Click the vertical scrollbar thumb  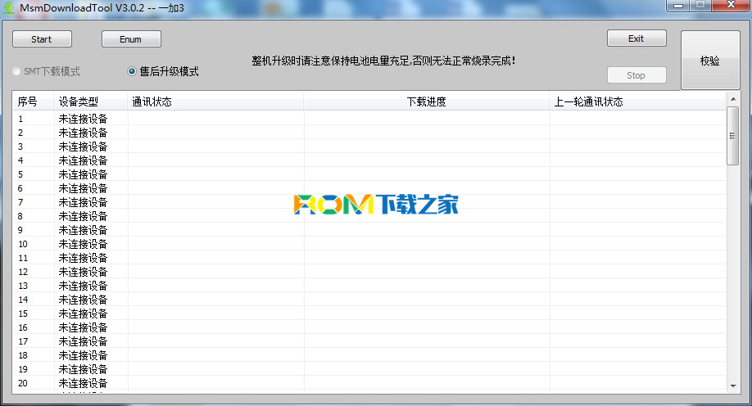[733, 136]
